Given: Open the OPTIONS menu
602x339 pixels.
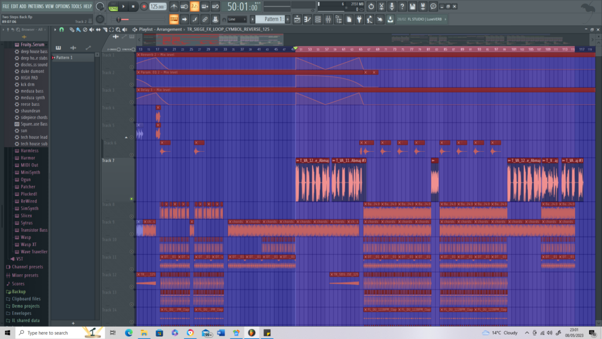Looking at the screenshot, I should coord(62,6).
